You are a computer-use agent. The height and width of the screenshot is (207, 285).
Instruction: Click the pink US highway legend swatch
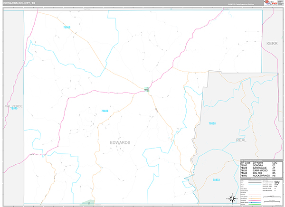click(x=255, y=200)
